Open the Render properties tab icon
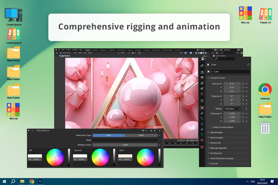Image resolution: width=278 pixels, height=185 pixels. (x=202, y=72)
